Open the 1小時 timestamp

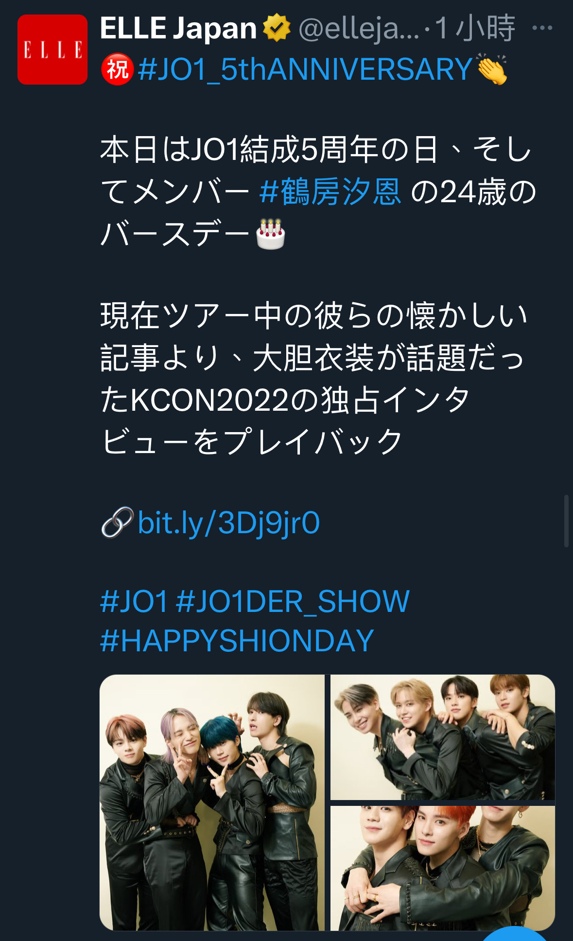point(475,28)
